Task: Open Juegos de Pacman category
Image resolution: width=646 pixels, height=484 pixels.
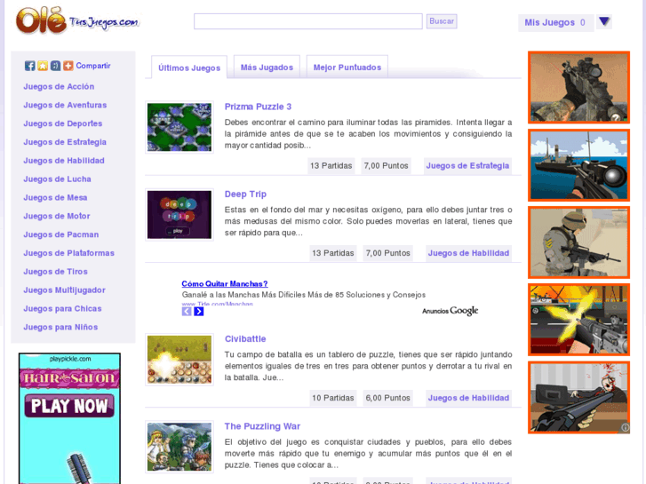Action: [61, 234]
